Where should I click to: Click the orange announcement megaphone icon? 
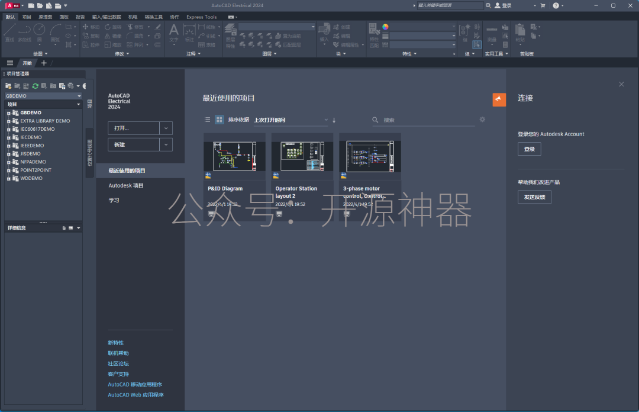(x=499, y=99)
